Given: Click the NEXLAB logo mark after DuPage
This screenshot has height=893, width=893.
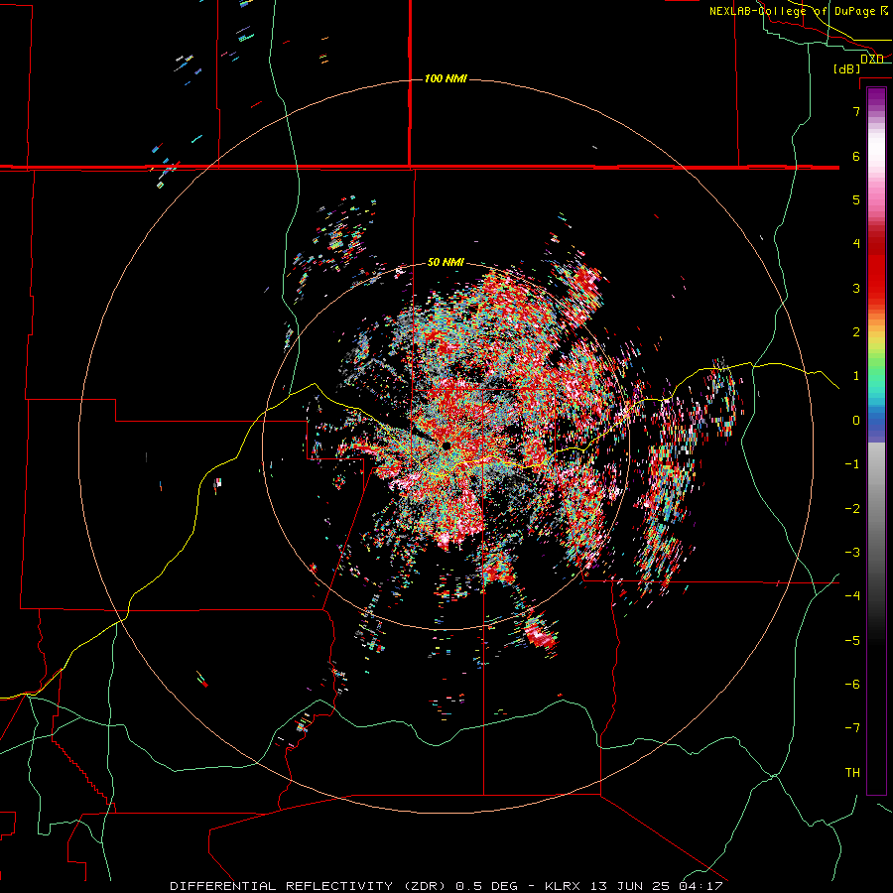Looking at the screenshot, I should [884, 11].
